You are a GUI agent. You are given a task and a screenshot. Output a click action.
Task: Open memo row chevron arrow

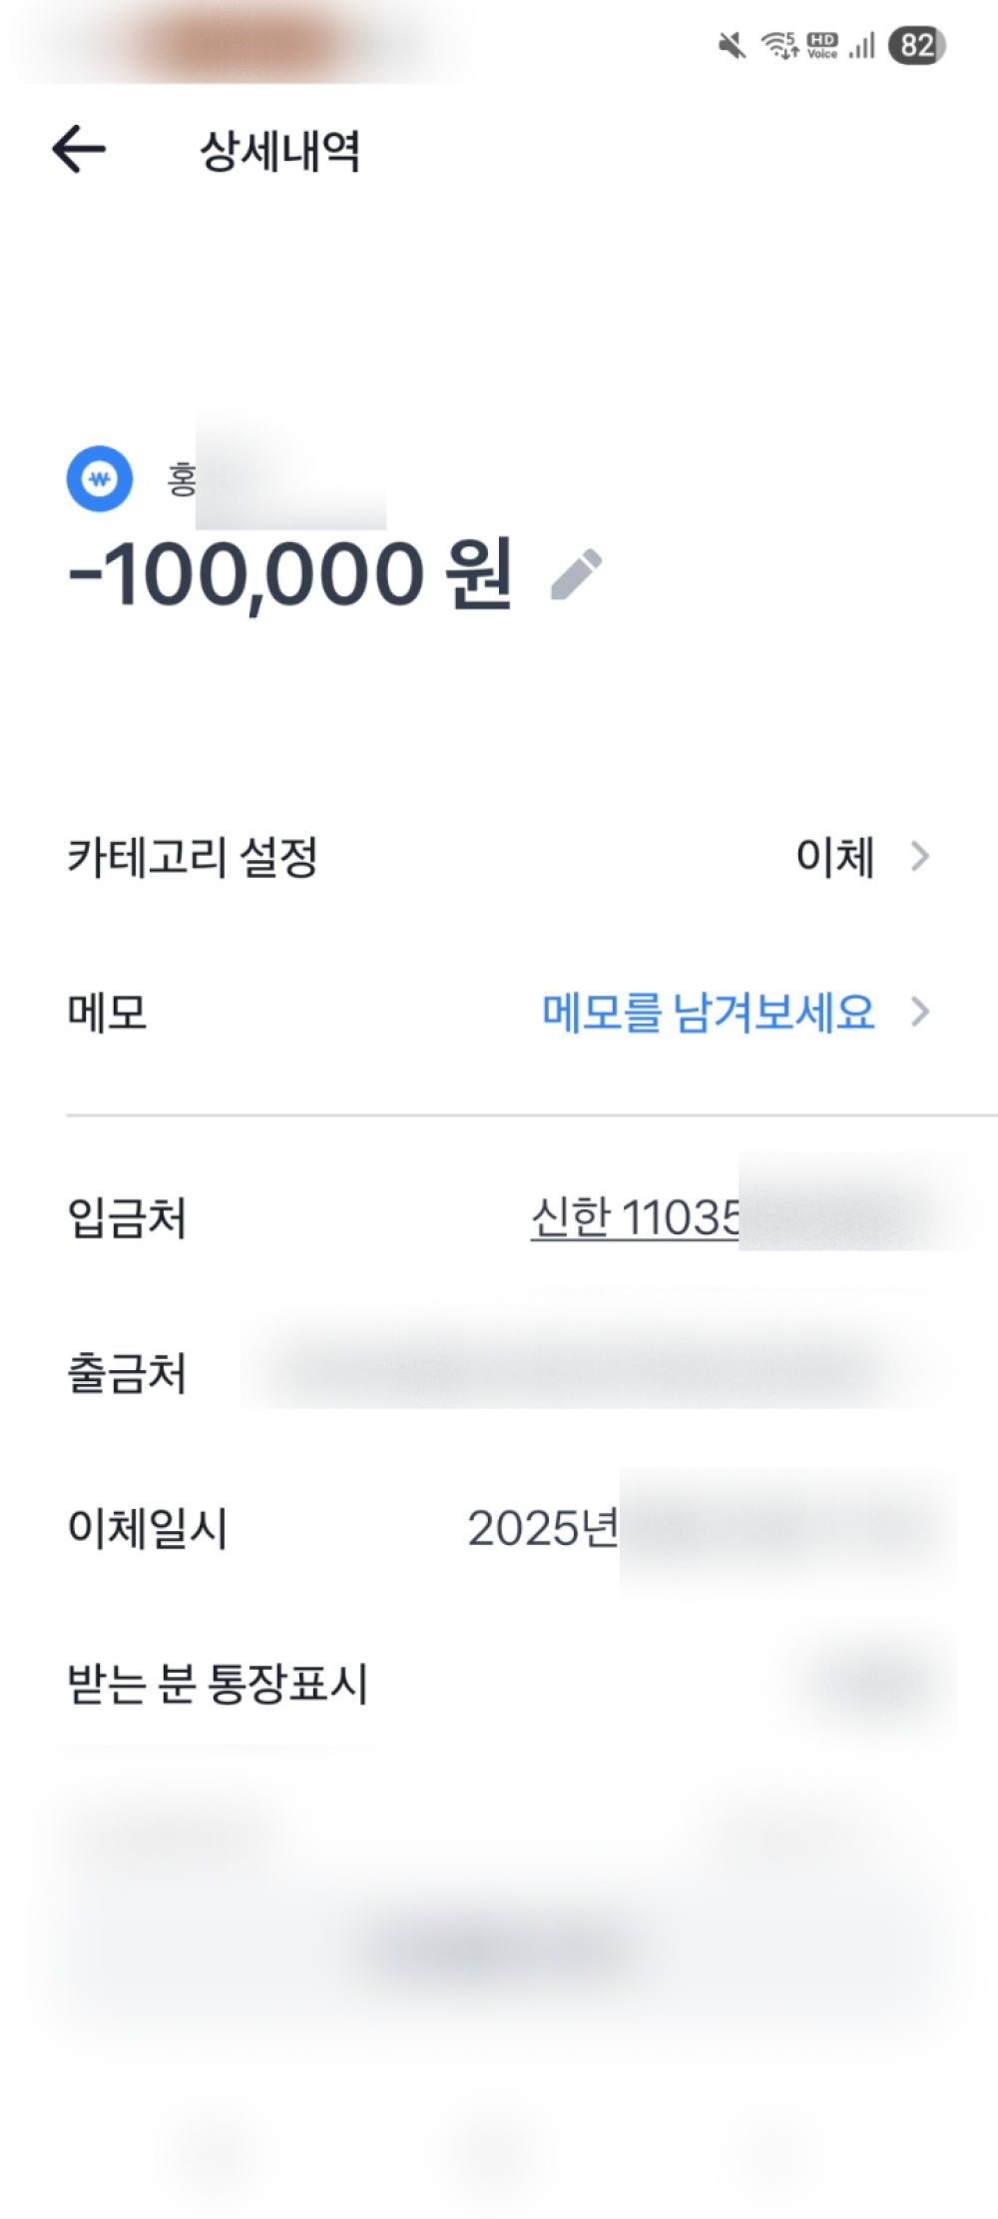point(920,1012)
